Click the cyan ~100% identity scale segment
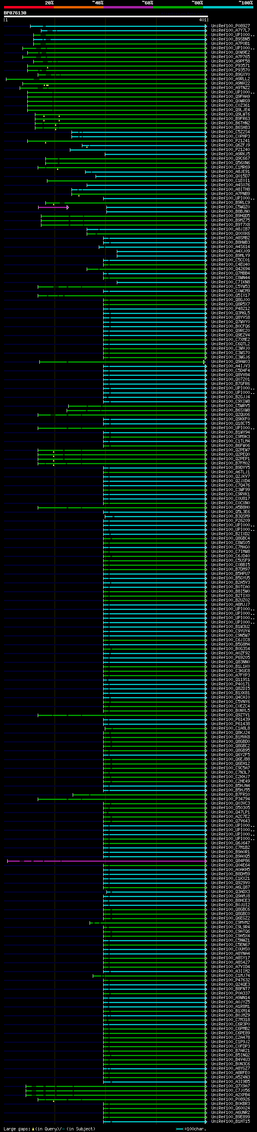Screen dimensions: 257x1132 pyautogui.click(x=228, y=7)
